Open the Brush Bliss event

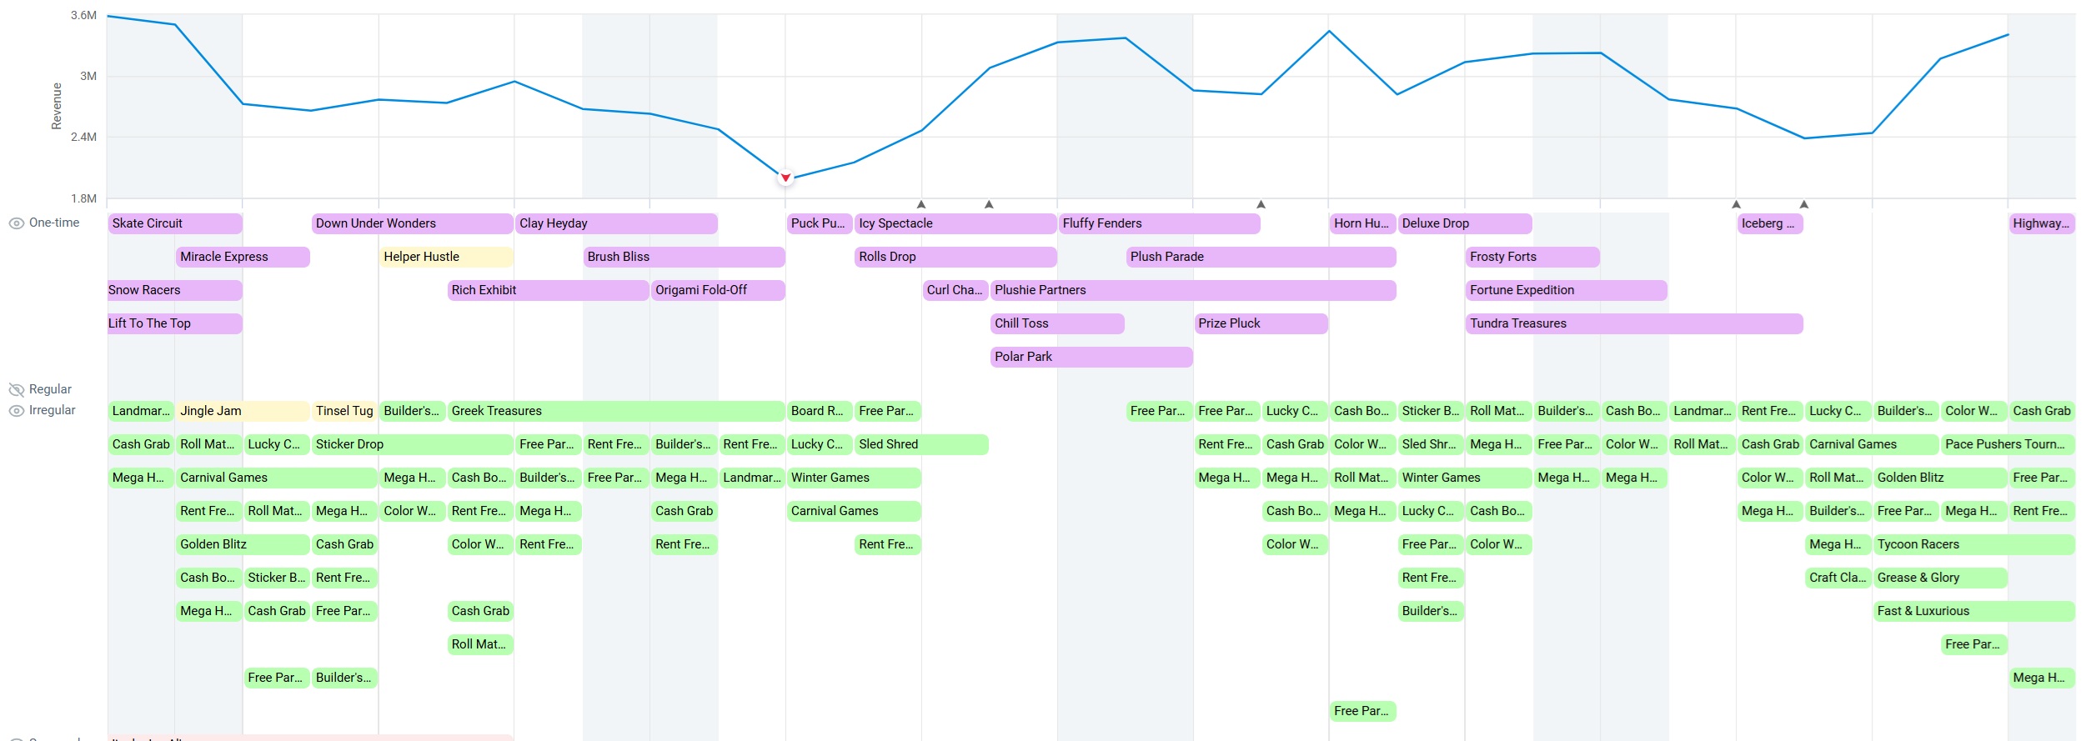pos(684,257)
